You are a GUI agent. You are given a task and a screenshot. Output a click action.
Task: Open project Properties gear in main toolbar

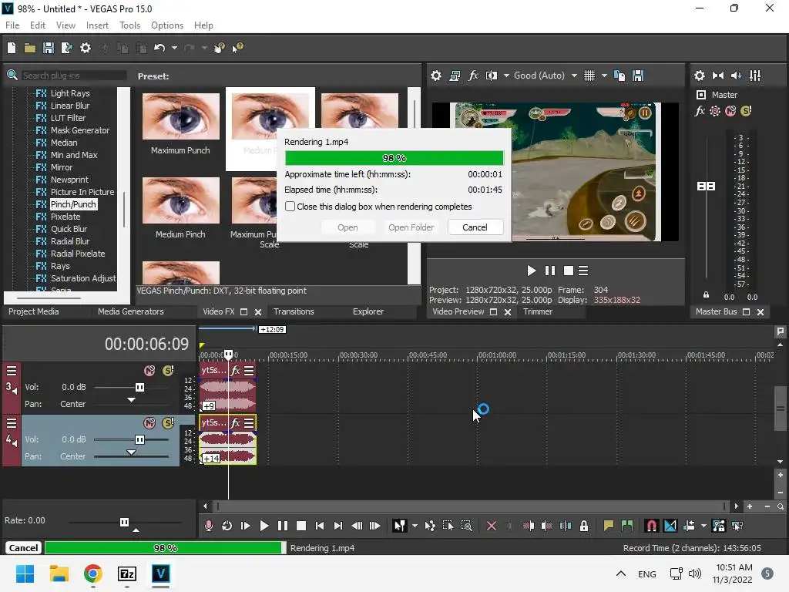coord(86,48)
